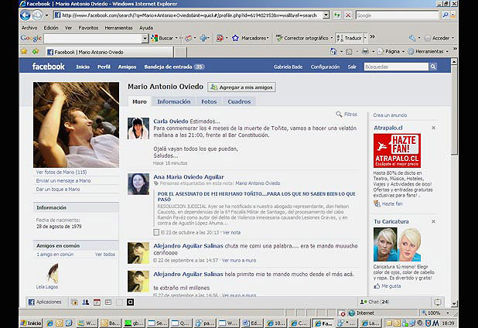The width and height of the screenshot is (478, 328).
Task: Click the Google toolbar Buscar button
Action: [162, 38]
